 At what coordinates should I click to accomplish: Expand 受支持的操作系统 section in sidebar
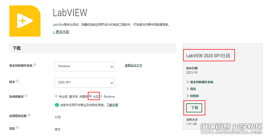[200, 82]
